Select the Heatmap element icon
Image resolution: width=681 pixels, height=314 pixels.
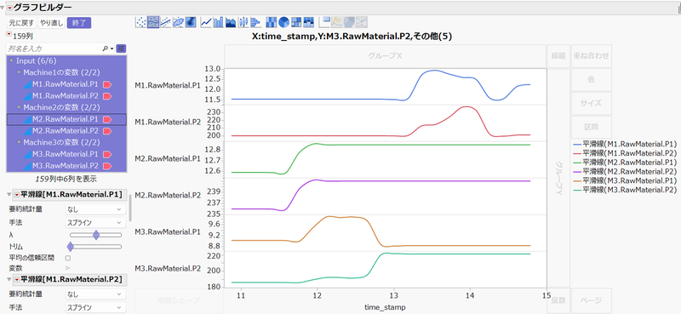pyautogui.click(x=271, y=22)
